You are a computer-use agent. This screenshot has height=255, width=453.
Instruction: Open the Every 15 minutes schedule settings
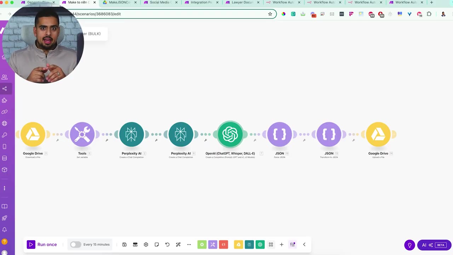pos(96,244)
